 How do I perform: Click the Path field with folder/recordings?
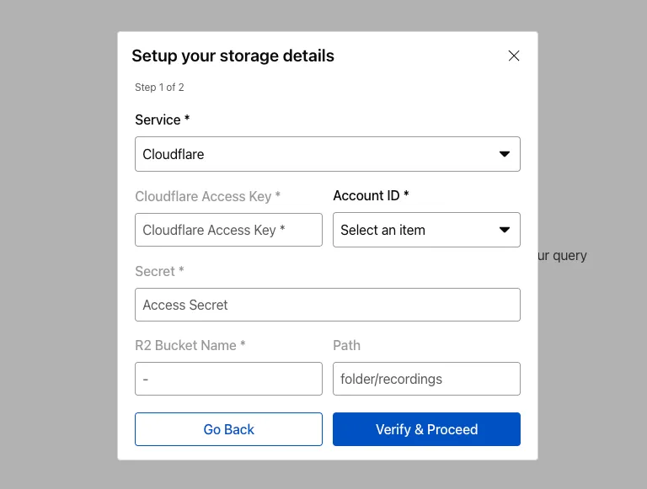[426, 379]
